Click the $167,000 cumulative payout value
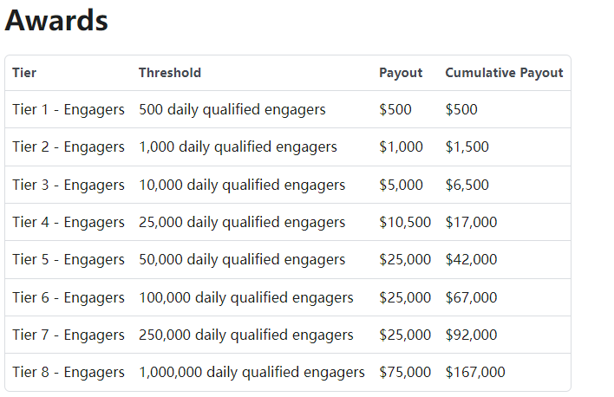The width and height of the screenshot is (614, 397). (x=475, y=373)
